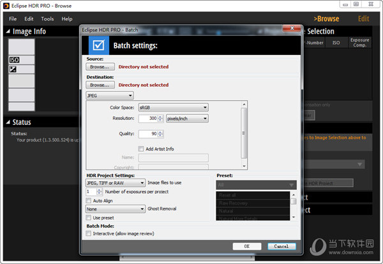
Task: Open the Edit menu
Action: 29,18
